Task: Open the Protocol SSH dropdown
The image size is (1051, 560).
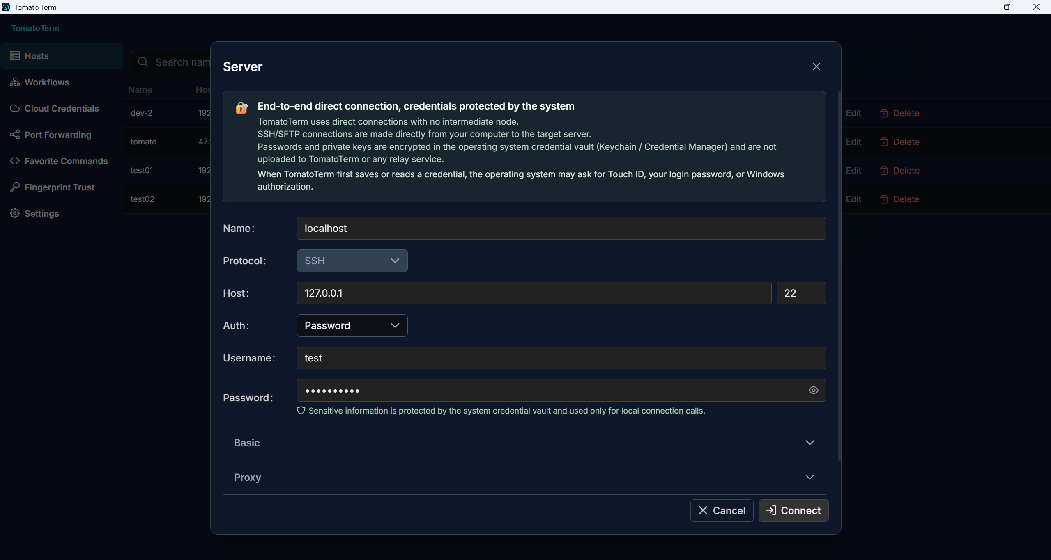Action: 352,261
